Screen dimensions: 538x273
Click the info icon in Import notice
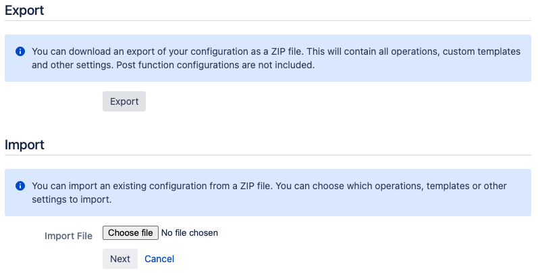pyautogui.click(x=20, y=186)
